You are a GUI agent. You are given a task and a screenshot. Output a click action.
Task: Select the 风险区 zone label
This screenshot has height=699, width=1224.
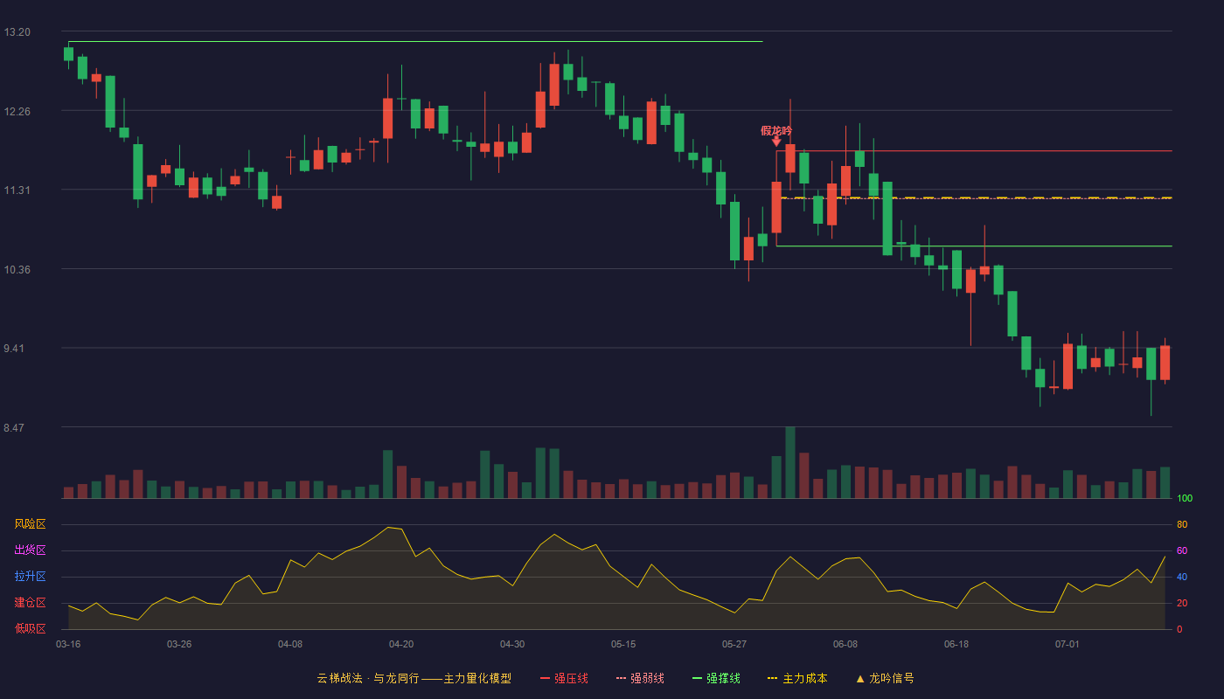pyautogui.click(x=30, y=524)
